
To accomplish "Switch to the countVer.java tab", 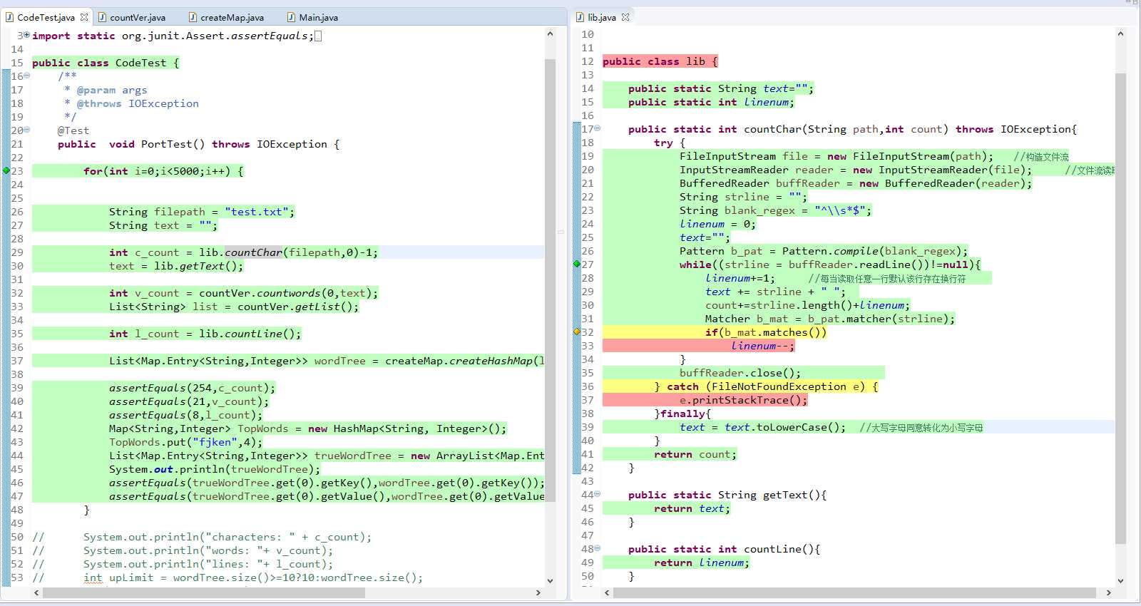I will [x=137, y=17].
